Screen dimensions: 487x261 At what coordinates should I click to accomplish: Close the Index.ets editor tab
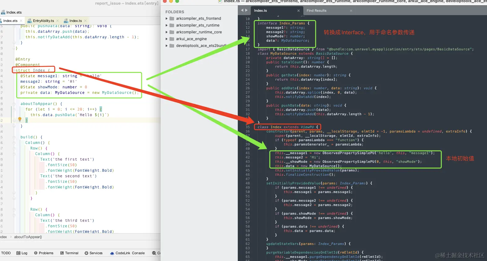[21, 21]
